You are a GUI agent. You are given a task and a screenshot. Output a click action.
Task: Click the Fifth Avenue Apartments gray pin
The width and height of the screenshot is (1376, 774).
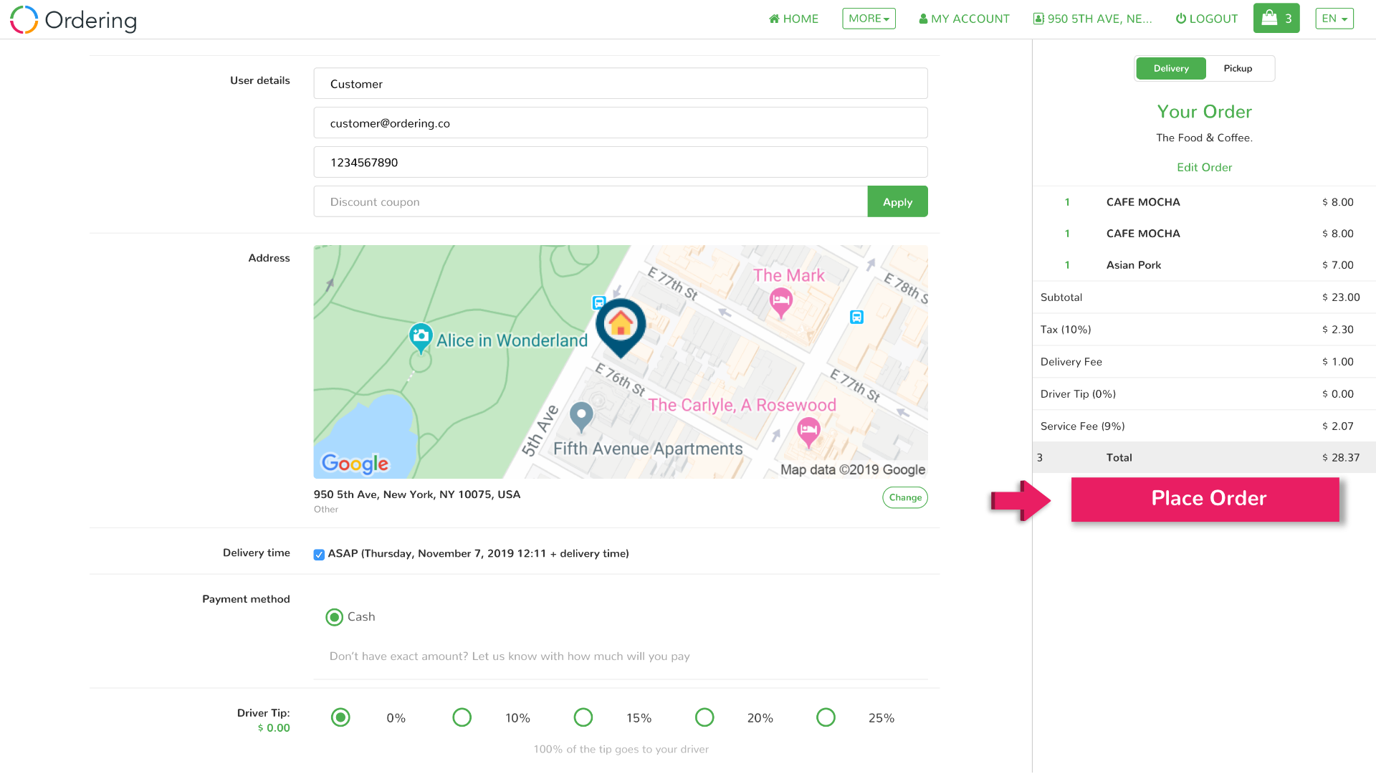[581, 416]
